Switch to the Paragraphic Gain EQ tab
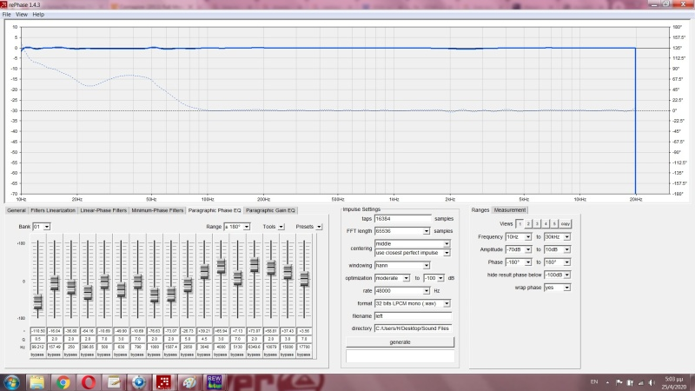Screen dimensions: 695x391 (x=271, y=209)
